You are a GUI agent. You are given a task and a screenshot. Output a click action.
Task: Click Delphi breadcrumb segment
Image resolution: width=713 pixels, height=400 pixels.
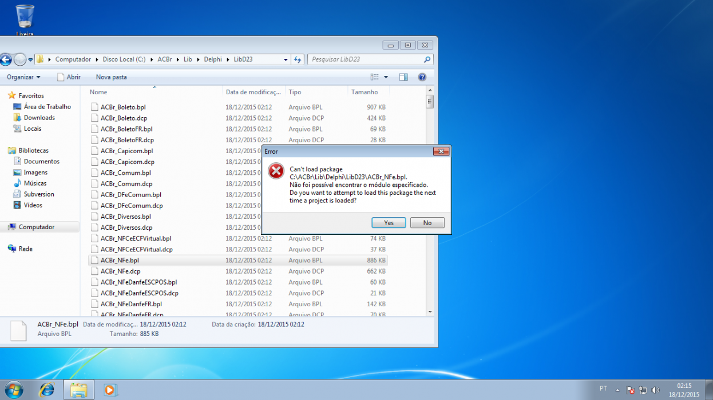coord(213,59)
